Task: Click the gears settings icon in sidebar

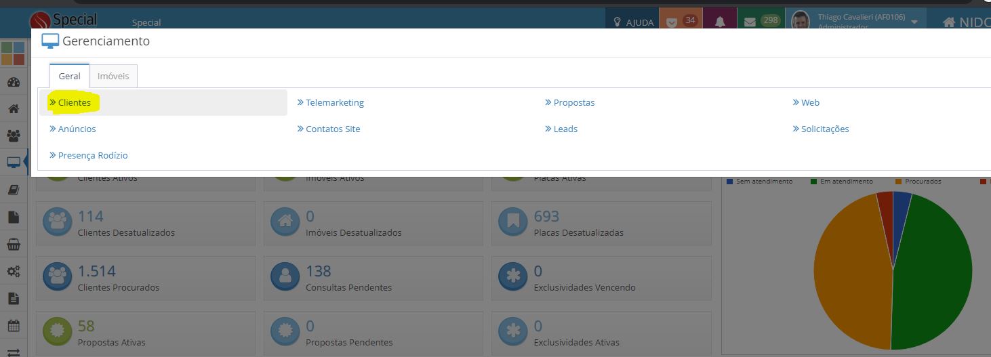Action: [x=13, y=272]
